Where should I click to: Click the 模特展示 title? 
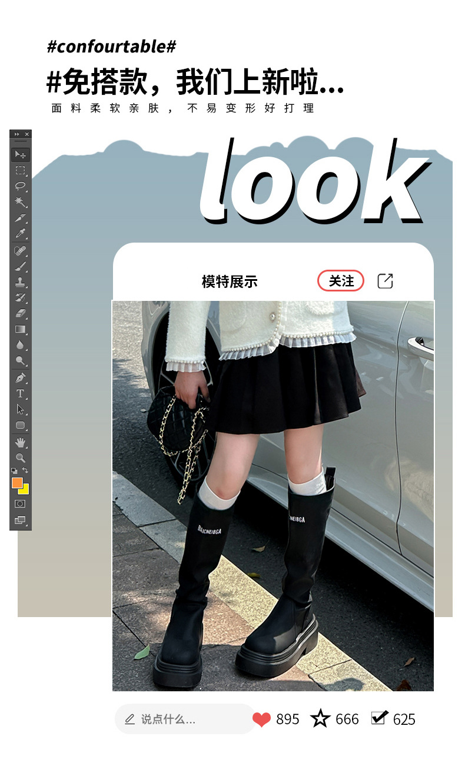230,281
